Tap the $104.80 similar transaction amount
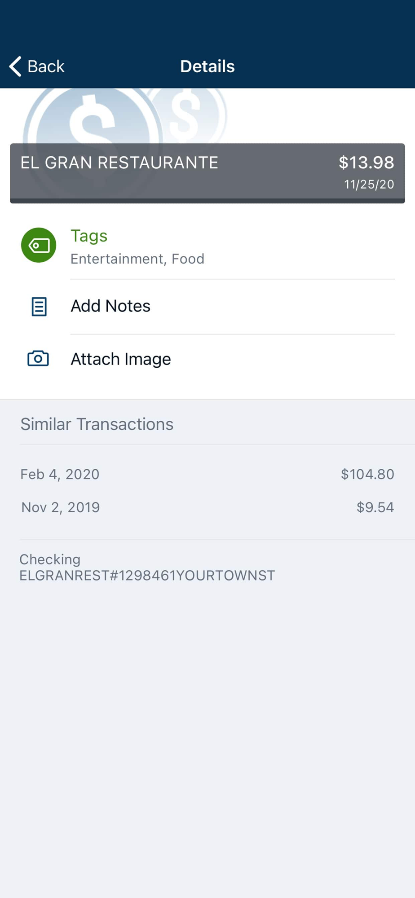Viewport: 415px width, 898px height. tap(367, 474)
